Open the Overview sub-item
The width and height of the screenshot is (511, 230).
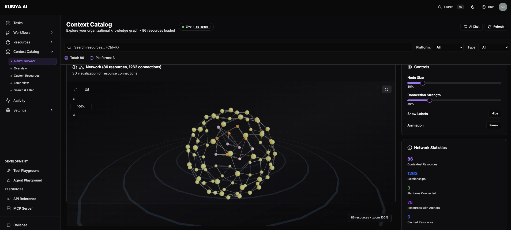[x=20, y=69]
